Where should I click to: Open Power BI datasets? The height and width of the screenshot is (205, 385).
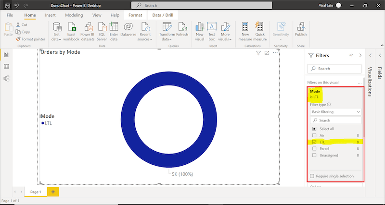coord(88,31)
